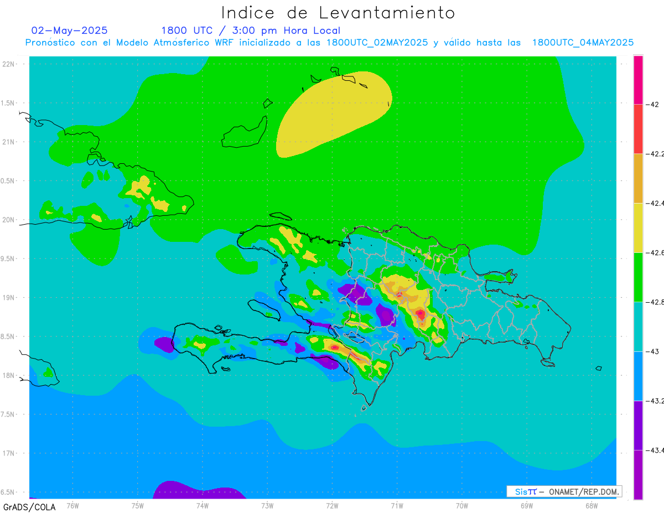Screen dimensions: 664x513
Task: Click the 'Pronóstico con el Modelo Atmósferico WRF' line
Action: click(x=329, y=43)
